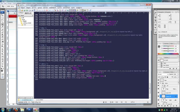Select the Brush tool
This screenshot has height=112, width=180.
tap(2, 32)
